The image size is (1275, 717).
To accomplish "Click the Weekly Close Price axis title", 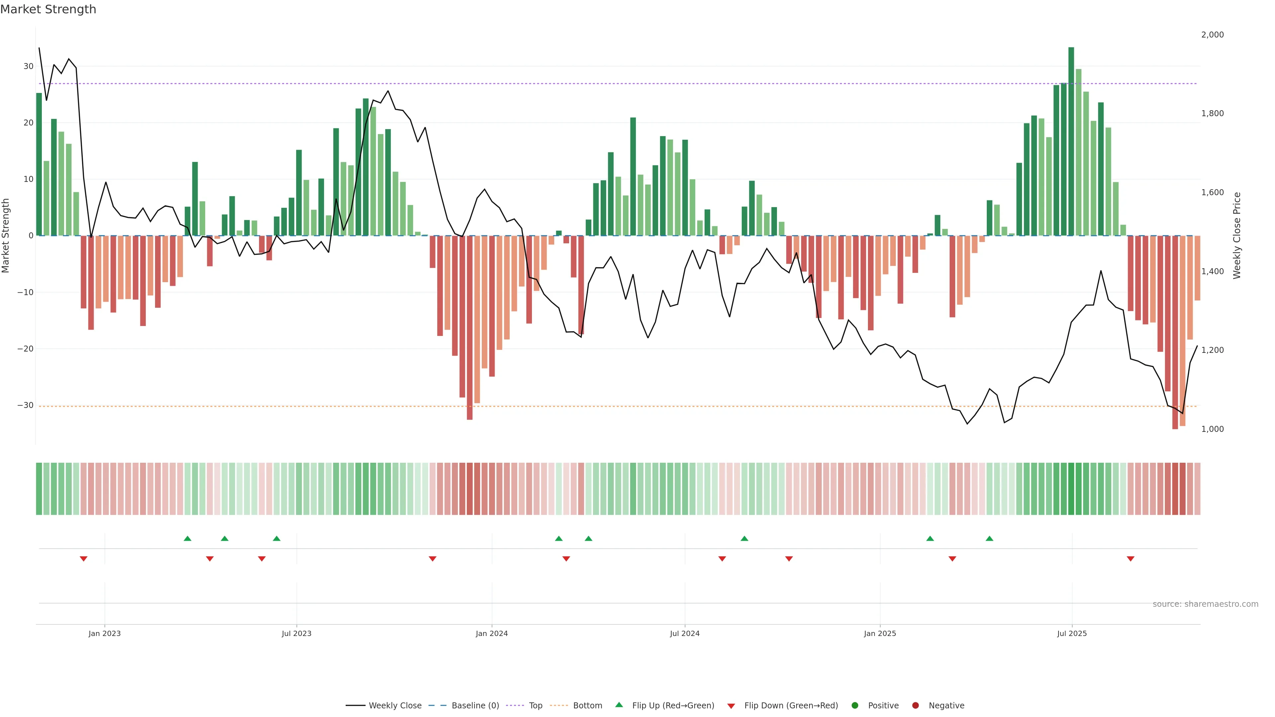I will click(x=1237, y=236).
